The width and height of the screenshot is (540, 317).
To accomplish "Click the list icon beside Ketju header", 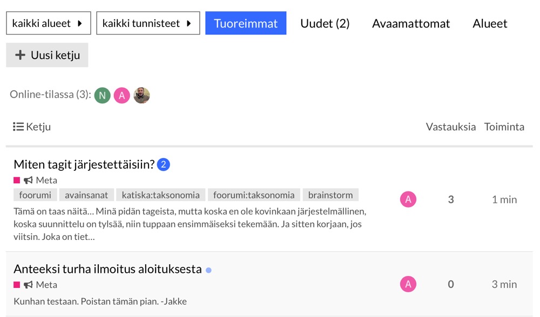I will click(18, 127).
